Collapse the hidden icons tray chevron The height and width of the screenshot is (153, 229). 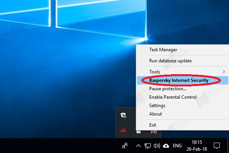139,146
